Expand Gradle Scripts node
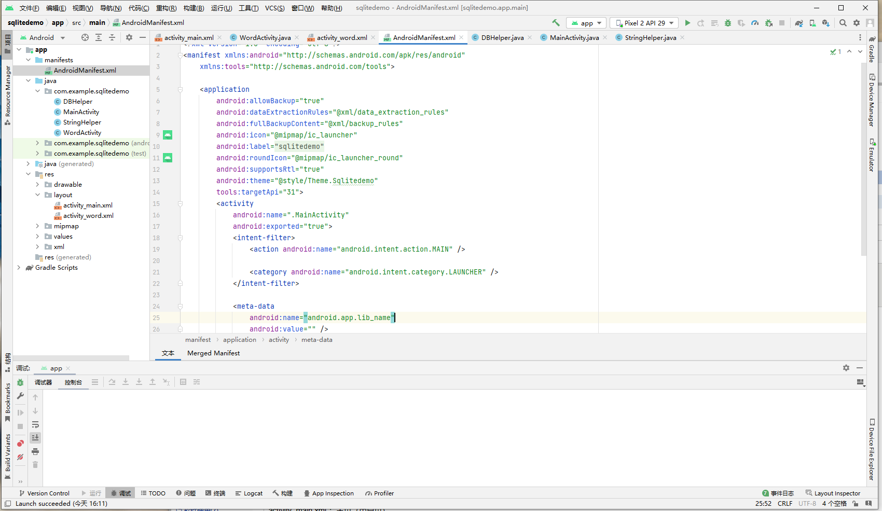Viewport: 882px width, 511px height. point(19,268)
